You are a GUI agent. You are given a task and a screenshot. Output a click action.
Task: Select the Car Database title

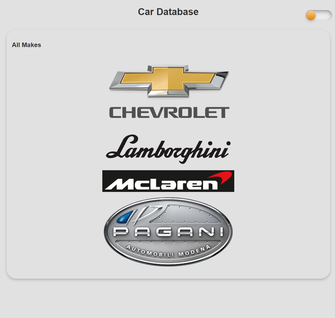[168, 12]
